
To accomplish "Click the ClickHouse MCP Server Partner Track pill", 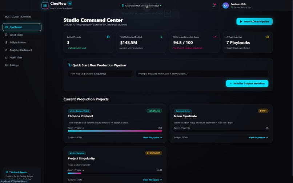I will point(141,5).
